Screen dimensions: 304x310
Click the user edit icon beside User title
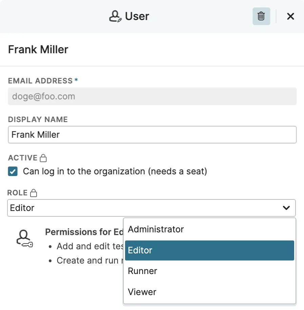tap(115, 16)
